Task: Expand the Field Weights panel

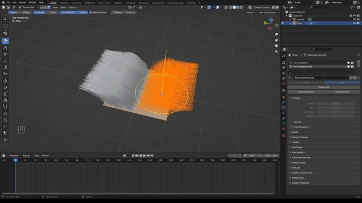Action: (x=298, y=152)
